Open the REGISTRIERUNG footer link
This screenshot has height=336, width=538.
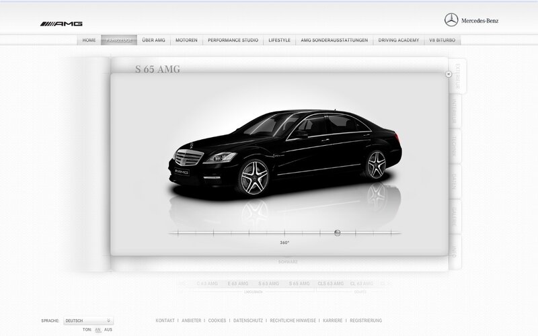click(366, 321)
